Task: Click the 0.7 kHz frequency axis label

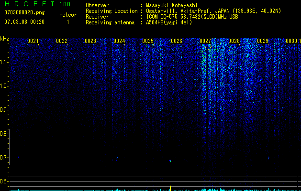Action: click(x=4, y=158)
